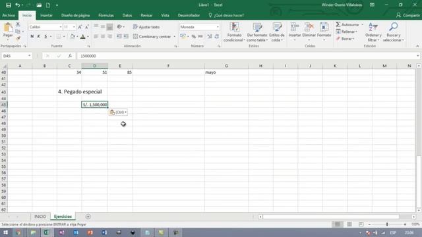Switch to the Datos tab

click(127, 15)
